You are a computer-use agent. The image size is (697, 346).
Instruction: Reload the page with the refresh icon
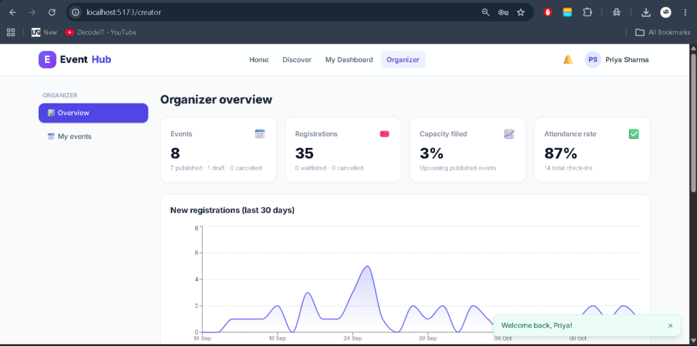[x=52, y=12]
